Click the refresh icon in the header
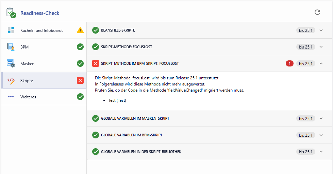 tap(317, 12)
